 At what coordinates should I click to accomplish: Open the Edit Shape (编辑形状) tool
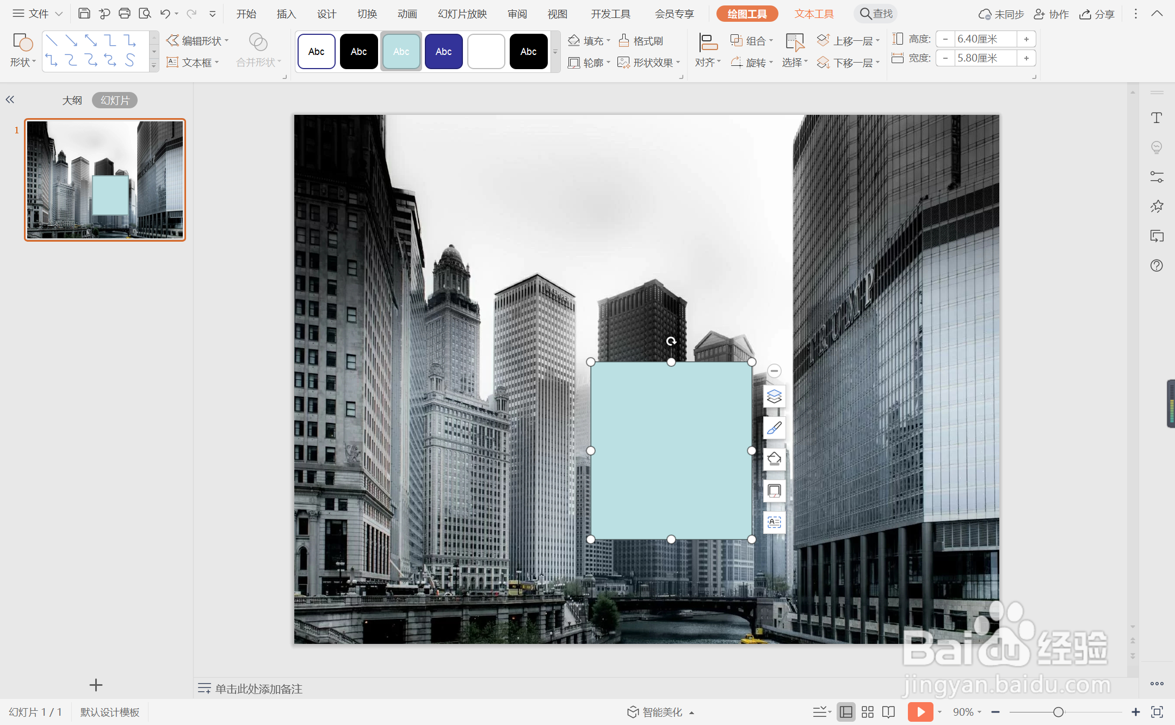pos(197,40)
